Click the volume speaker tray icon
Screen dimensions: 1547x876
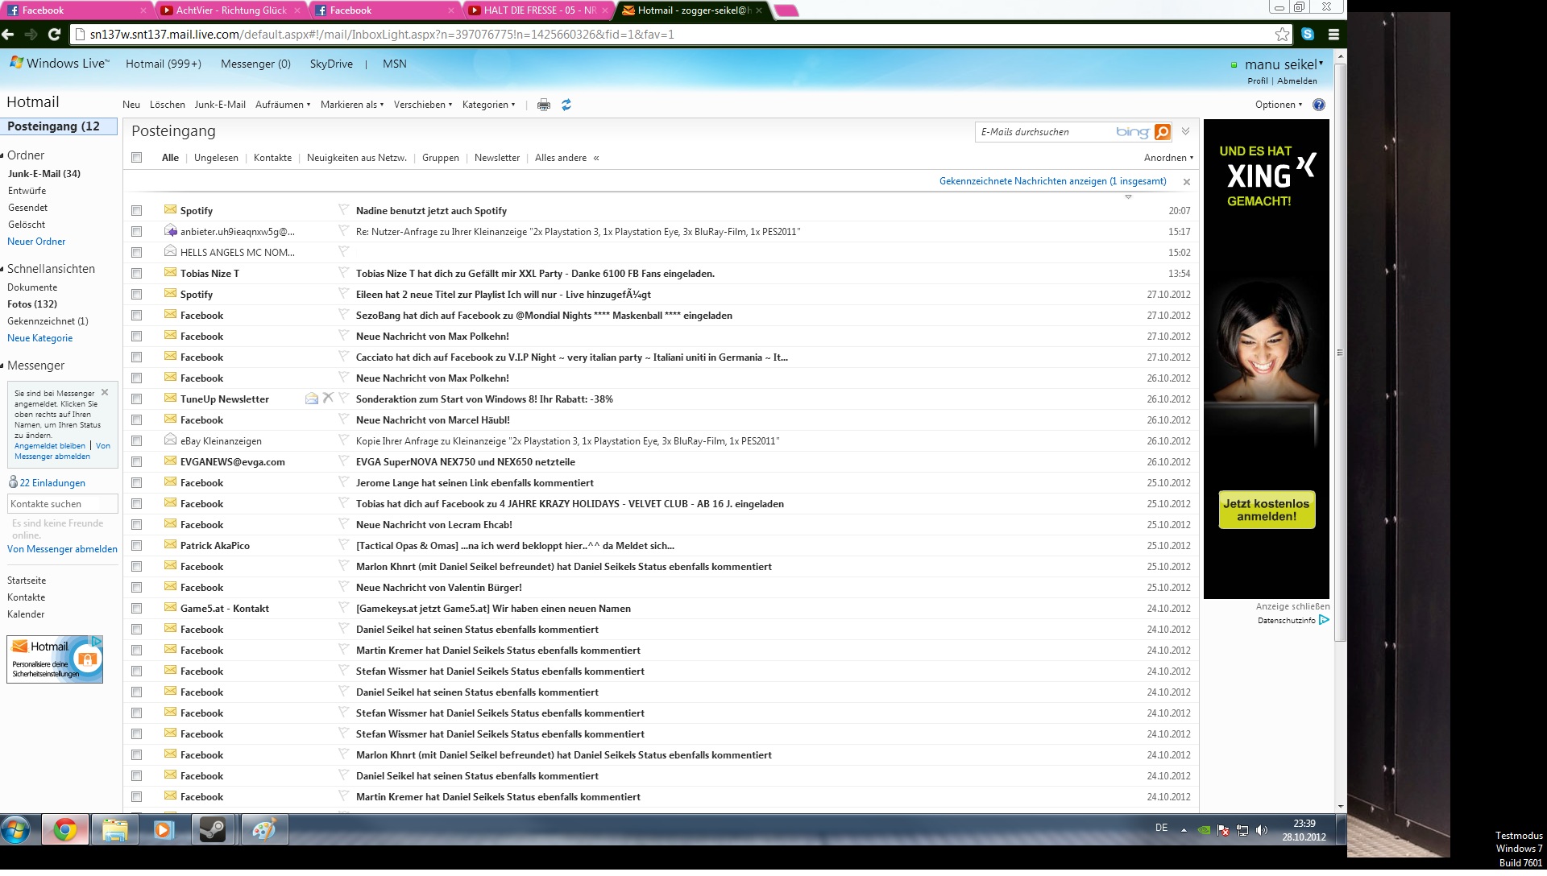[x=1261, y=830]
